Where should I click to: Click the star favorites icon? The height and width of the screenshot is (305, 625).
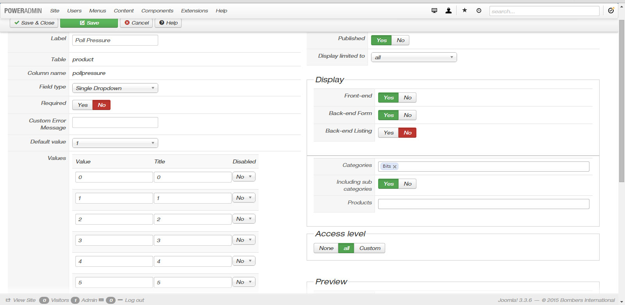(x=464, y=10)
